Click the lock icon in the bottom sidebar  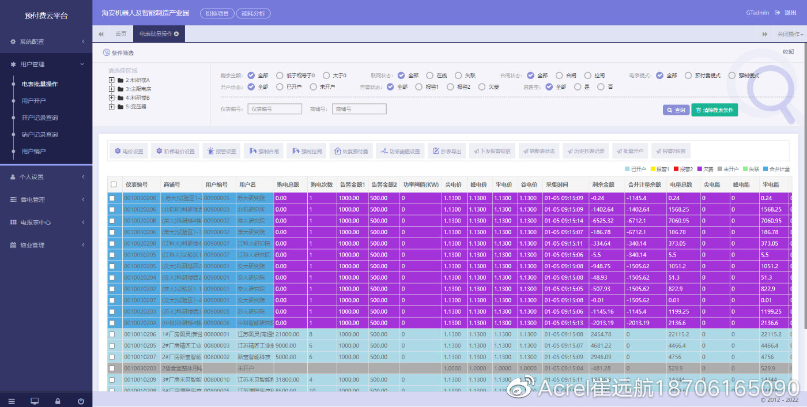pyautogui.click(x=58, y=401)
